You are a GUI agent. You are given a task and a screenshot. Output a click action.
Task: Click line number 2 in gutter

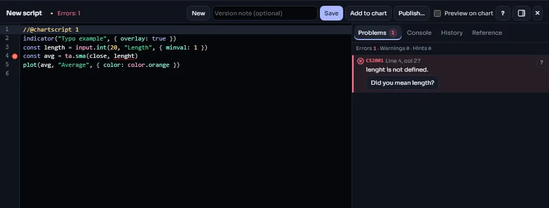click(x=7, y=38)
